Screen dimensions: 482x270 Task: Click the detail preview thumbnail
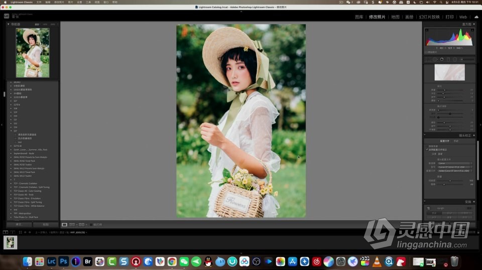pos(449,73)
